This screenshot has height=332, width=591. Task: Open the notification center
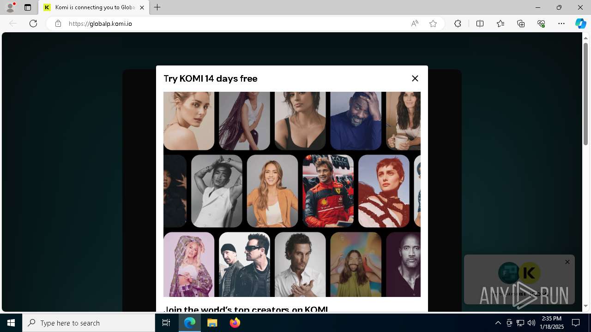point(576,323)
